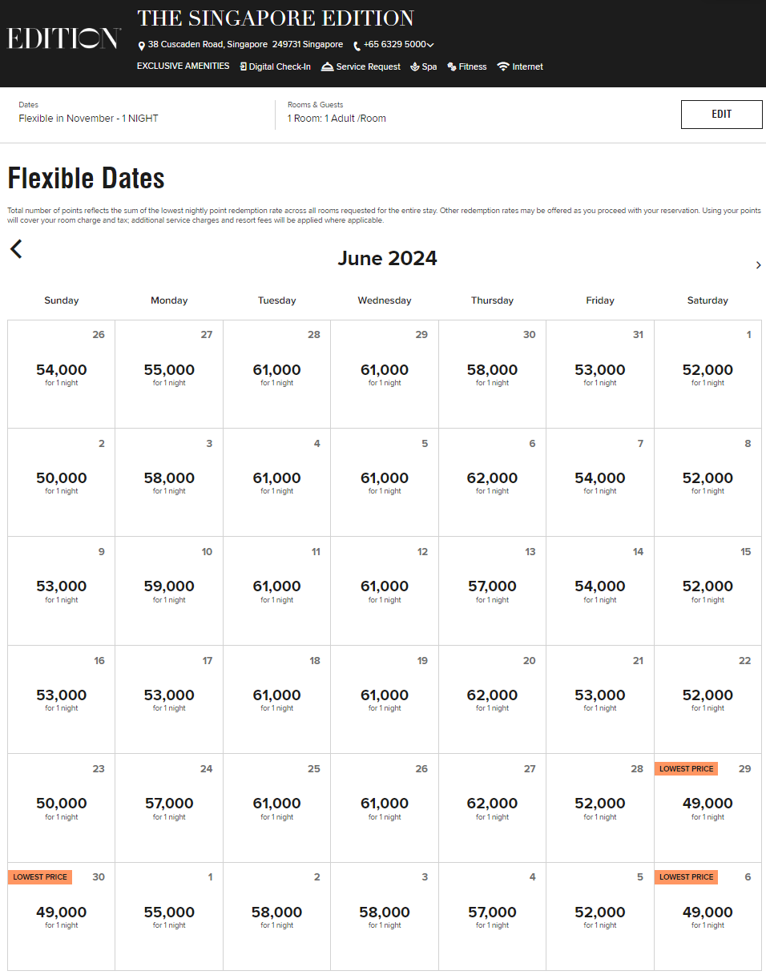Go to the next month arrow
Screen dimensions: 766x975
pos(758,265)
